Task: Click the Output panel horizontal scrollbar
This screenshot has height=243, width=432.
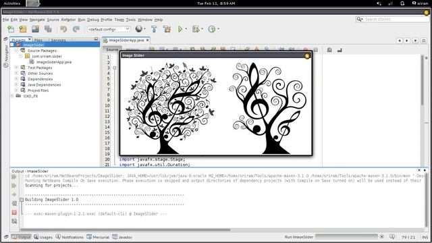Action: pyautogui.click(x=125, y=230)
